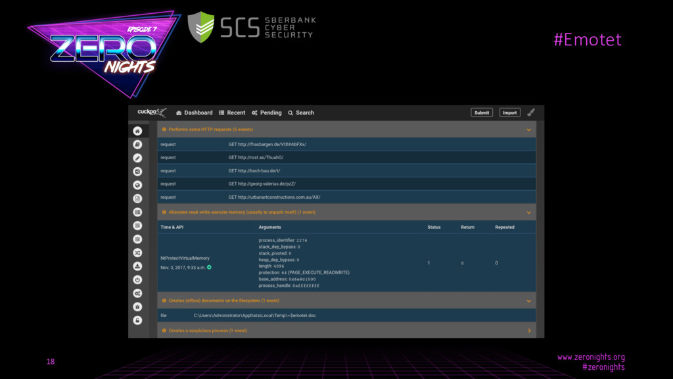
Task: Collapse the Performs some HTTP requests chevron
Action: 529,130
